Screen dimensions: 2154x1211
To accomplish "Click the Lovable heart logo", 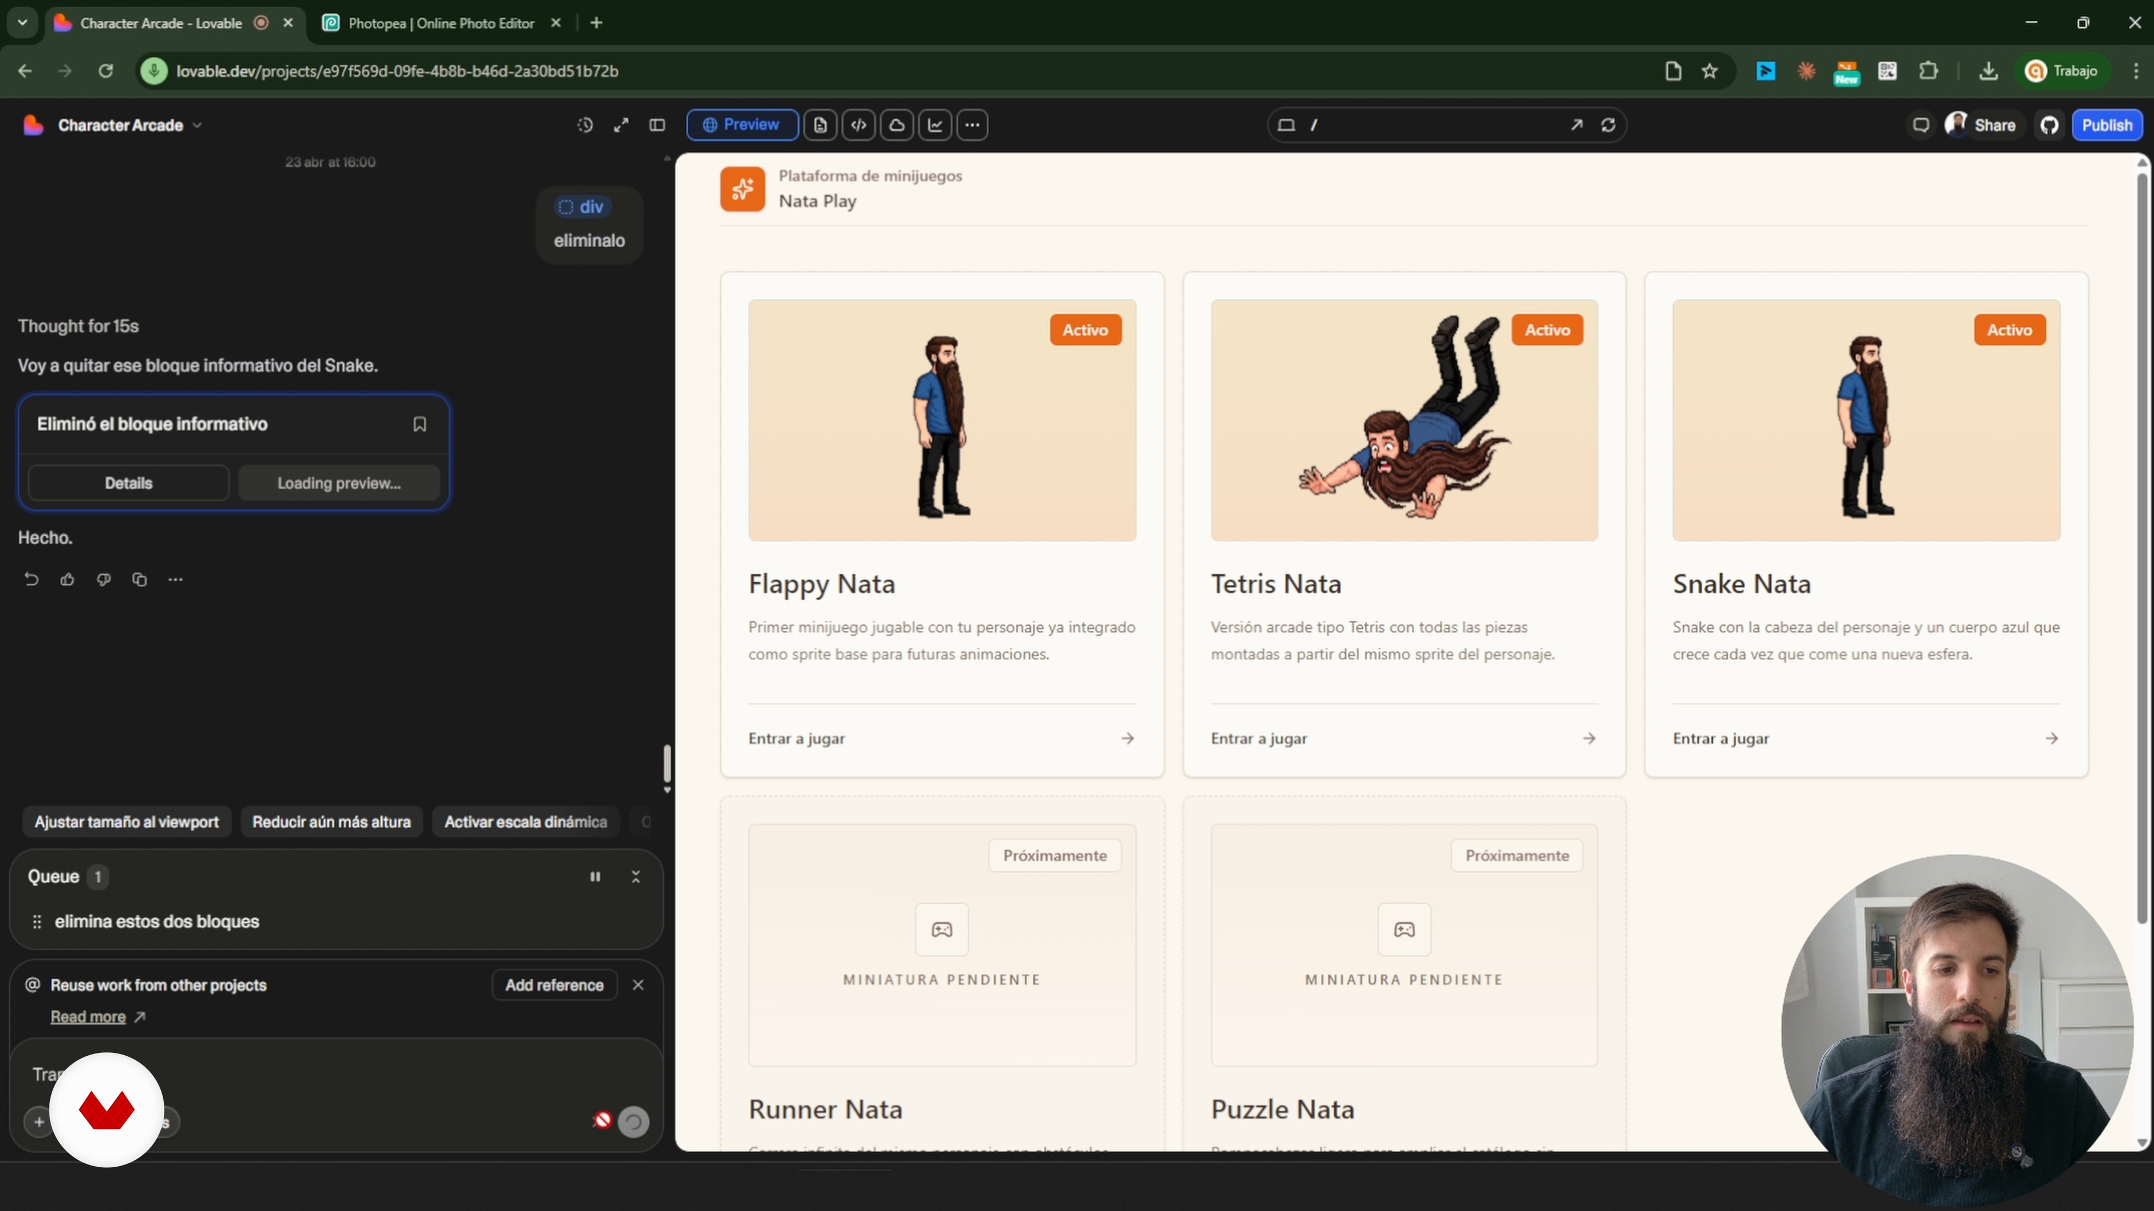I will 34,126.
